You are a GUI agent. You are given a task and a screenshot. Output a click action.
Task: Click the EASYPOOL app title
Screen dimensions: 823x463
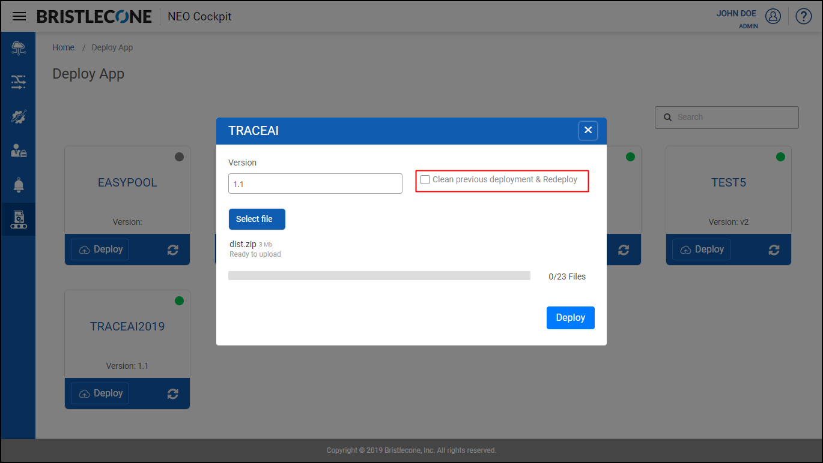tap(127, 183)
